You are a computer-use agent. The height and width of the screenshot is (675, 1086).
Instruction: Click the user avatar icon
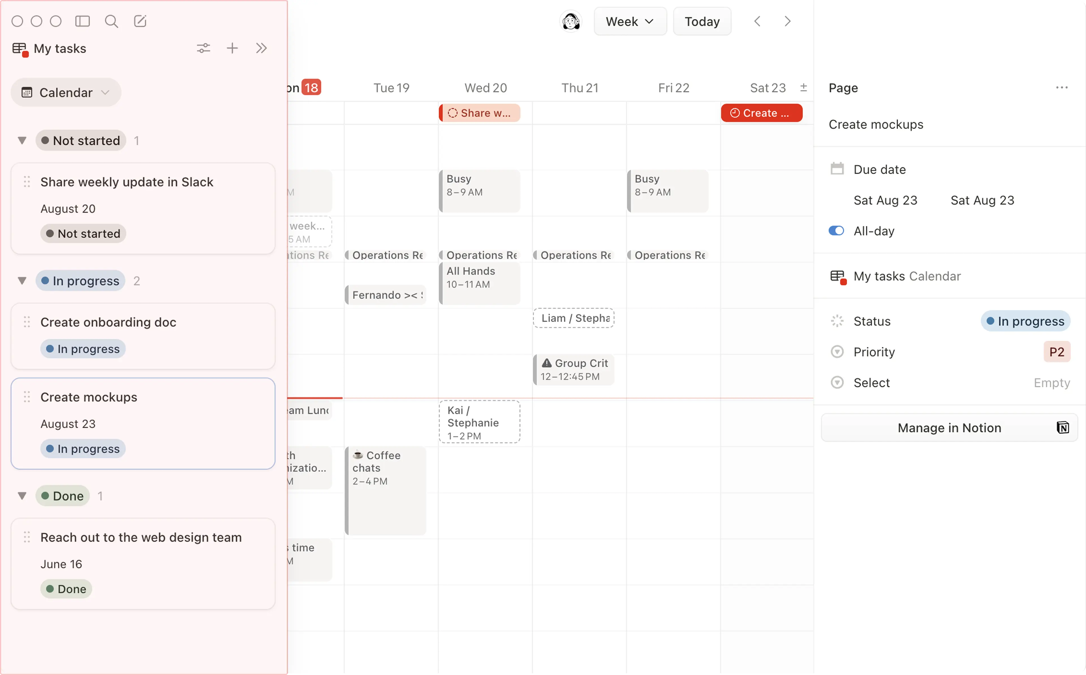pyautogui.click(x=571, y=22)
